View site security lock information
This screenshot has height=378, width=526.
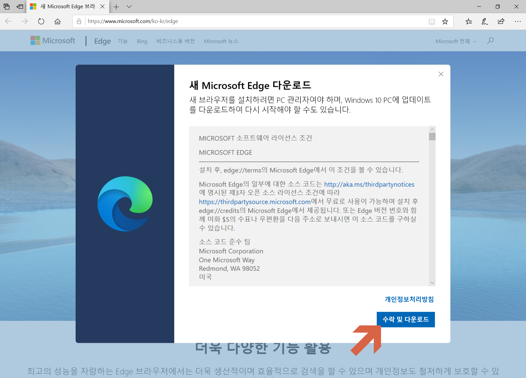tap(79, 21)
